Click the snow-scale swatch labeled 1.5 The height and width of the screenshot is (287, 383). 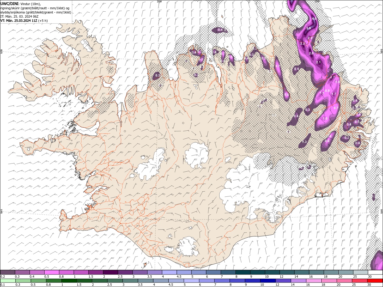click(96, 272)
